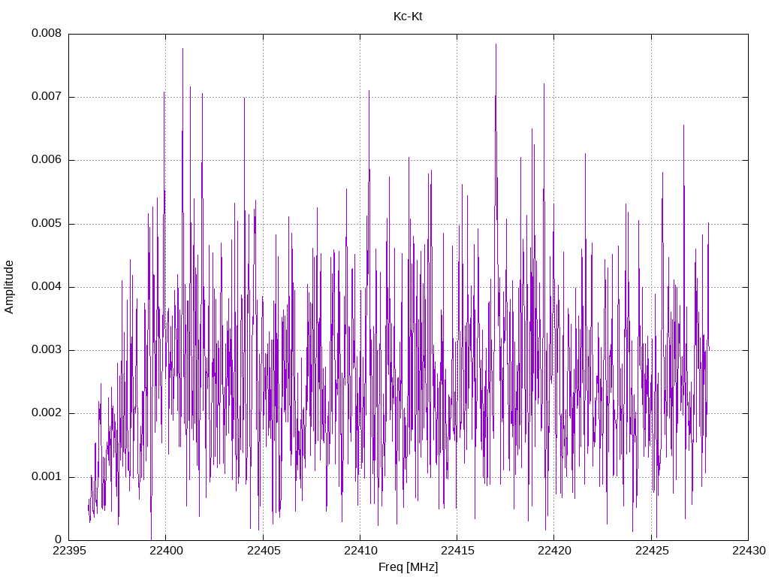Click the 22405 x-axis tick label
769x577 pixels.
point(264,551)
